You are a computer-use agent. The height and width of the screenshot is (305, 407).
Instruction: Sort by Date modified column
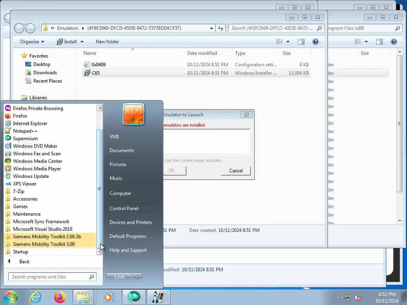[202, 53]
